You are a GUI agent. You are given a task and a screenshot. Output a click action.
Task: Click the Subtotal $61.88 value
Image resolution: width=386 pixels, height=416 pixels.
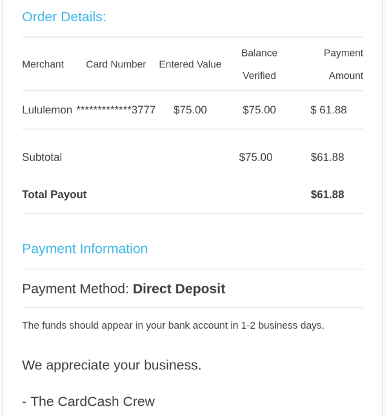tap(327, 157)
